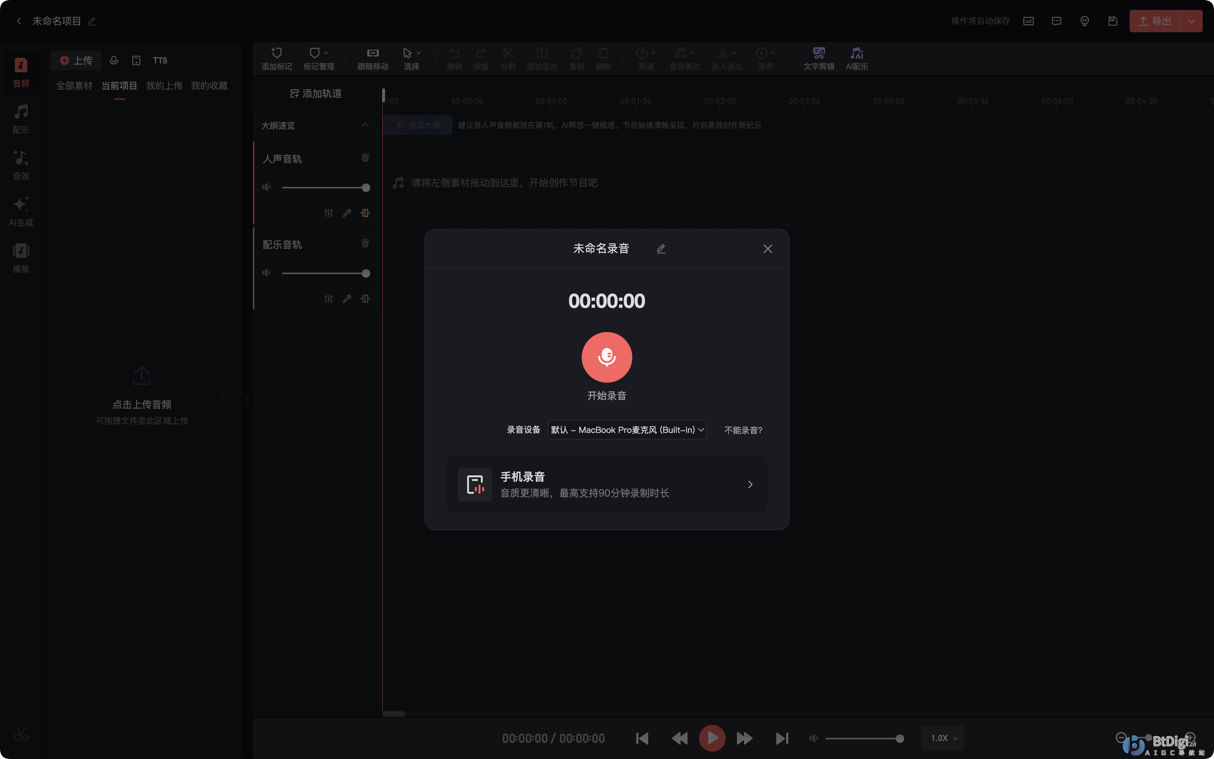Collapse the 大纲速览 section
The height and width of the screenshot is (759, 1214).
click(x=365, y=125)
